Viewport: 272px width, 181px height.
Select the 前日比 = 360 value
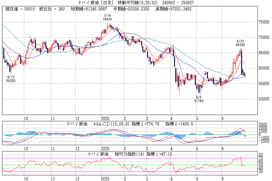pos(52,9)
